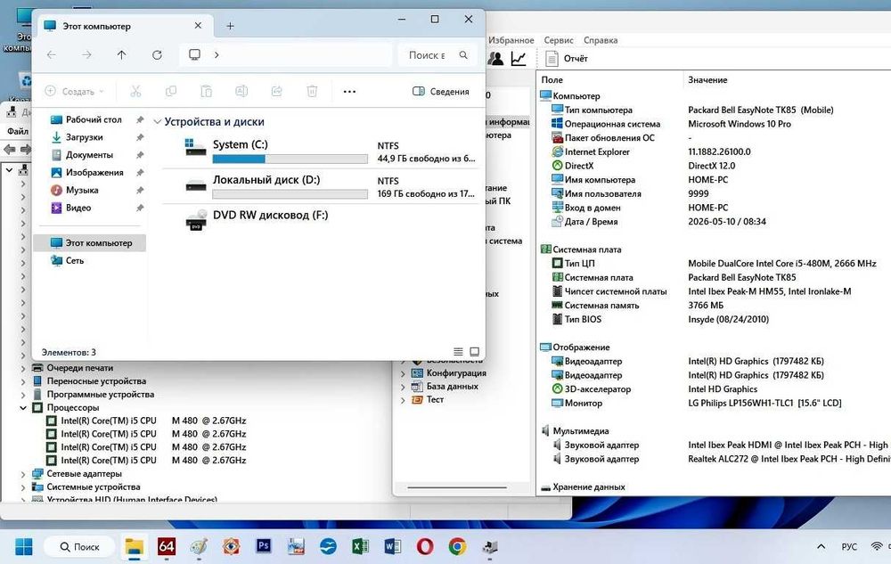This screenshot has height=564, width=891.
Task: Expand Сетевые адаптеры in Device Manager
Action: point(23,474)
